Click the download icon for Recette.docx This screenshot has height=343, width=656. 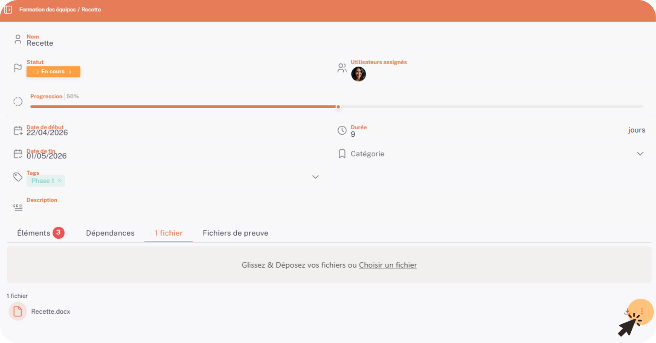click(627, 311)
